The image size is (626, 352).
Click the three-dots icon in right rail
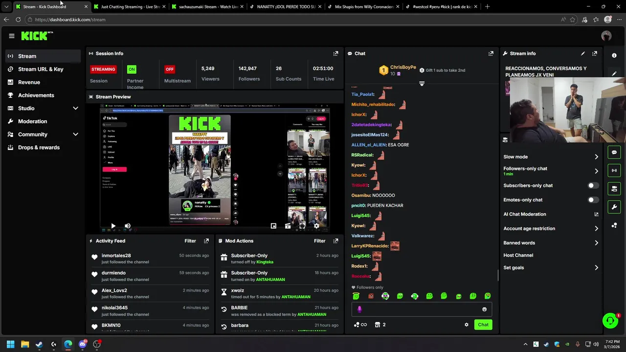(x=614, y=225)
